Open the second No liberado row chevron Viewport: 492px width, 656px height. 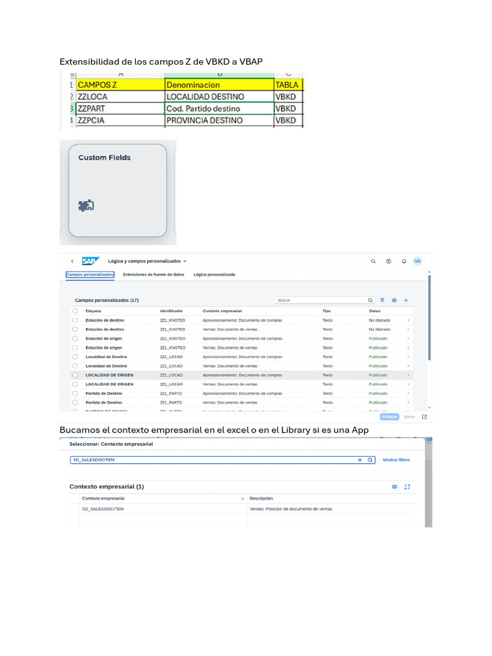(408, 329)
